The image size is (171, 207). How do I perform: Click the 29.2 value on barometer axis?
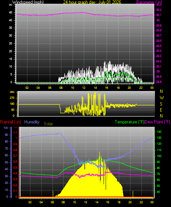[x=159, y=61]
